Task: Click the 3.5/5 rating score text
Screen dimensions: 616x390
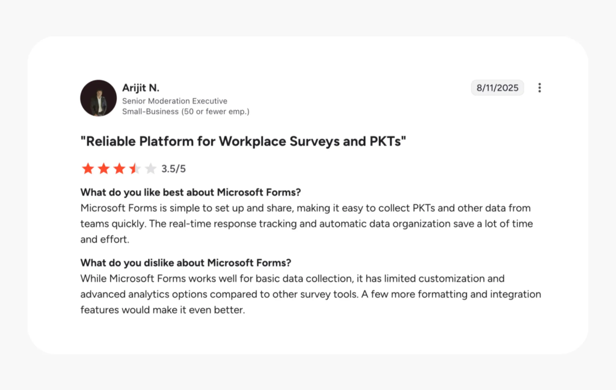Action: 174,169
